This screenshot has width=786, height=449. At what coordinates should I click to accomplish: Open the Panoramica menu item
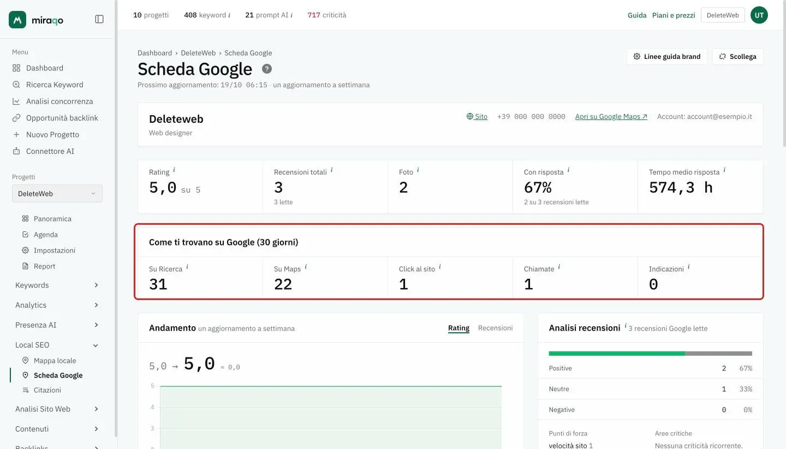52,219
